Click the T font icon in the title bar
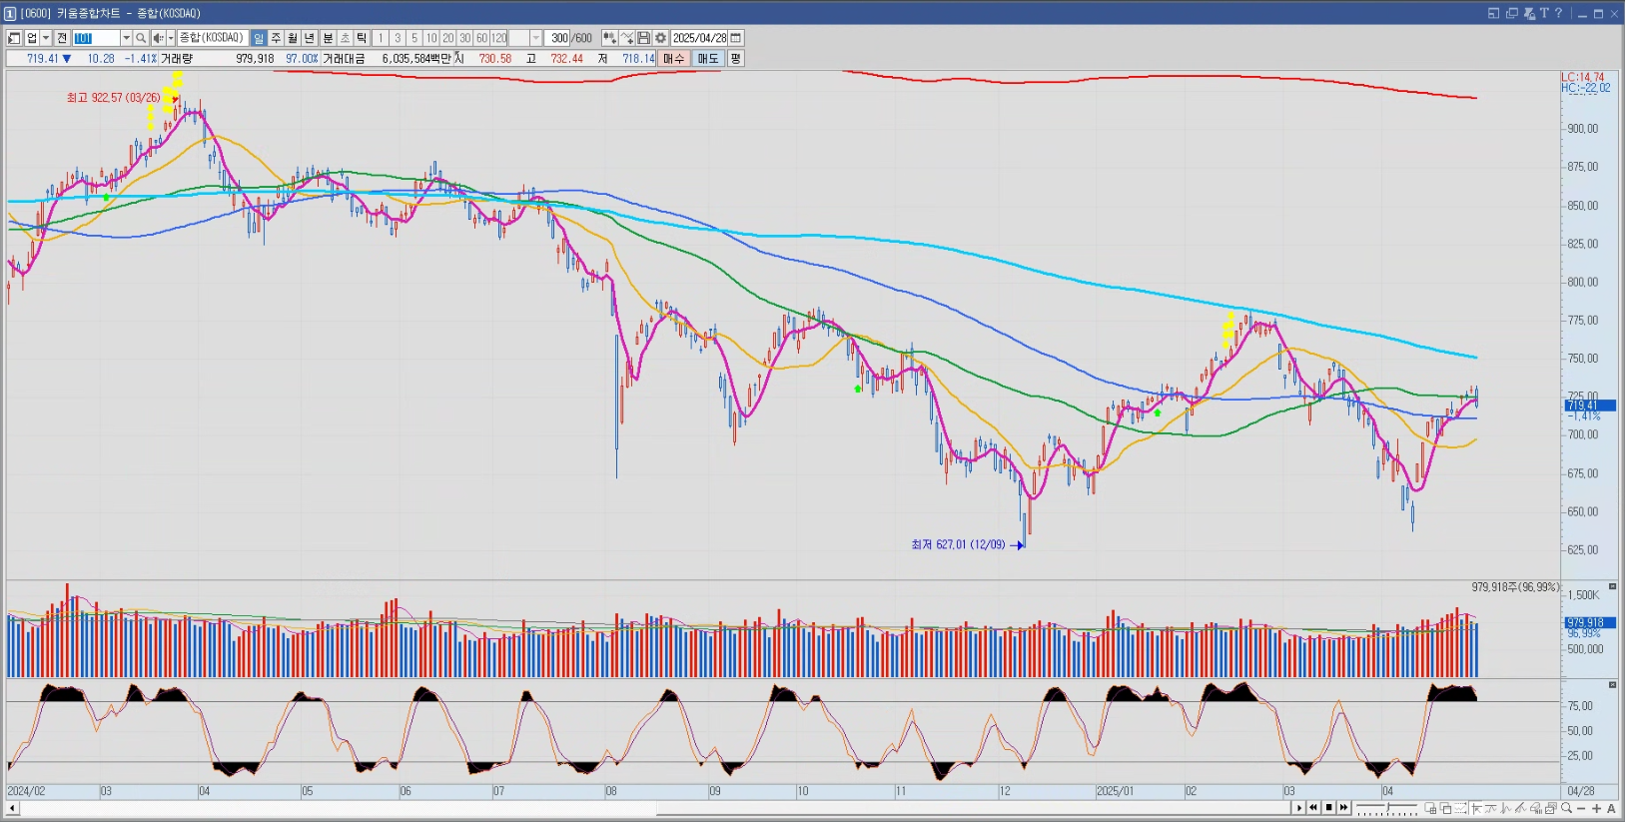 1544,13
